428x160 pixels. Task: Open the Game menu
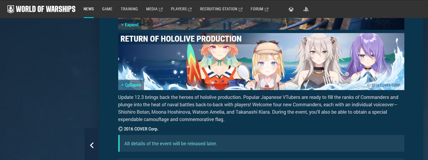107,9
